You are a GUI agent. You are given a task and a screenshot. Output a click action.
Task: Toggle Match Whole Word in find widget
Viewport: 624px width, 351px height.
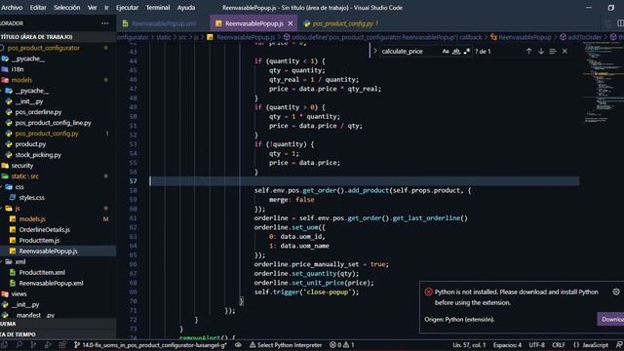[x=456, y=52]
